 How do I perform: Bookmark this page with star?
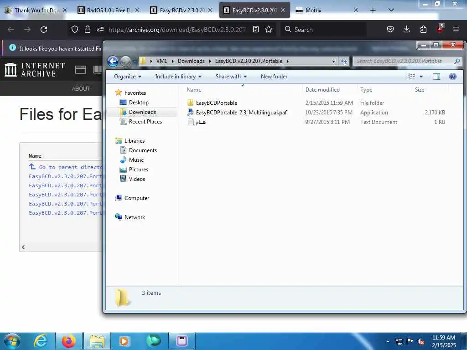pos(269,29)
